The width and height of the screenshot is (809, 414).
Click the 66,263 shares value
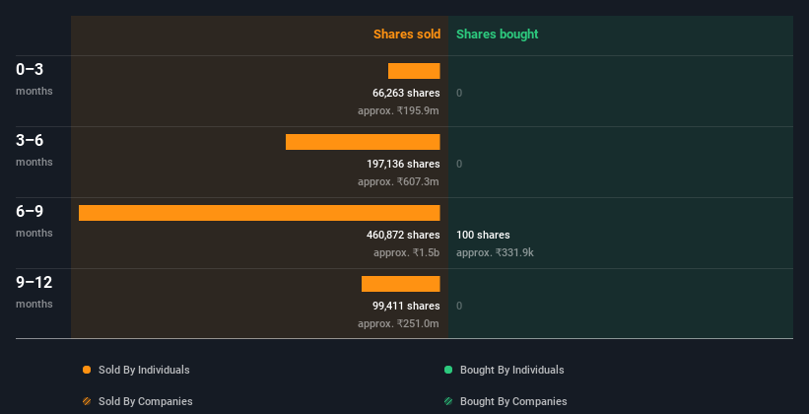coord(406,93)
